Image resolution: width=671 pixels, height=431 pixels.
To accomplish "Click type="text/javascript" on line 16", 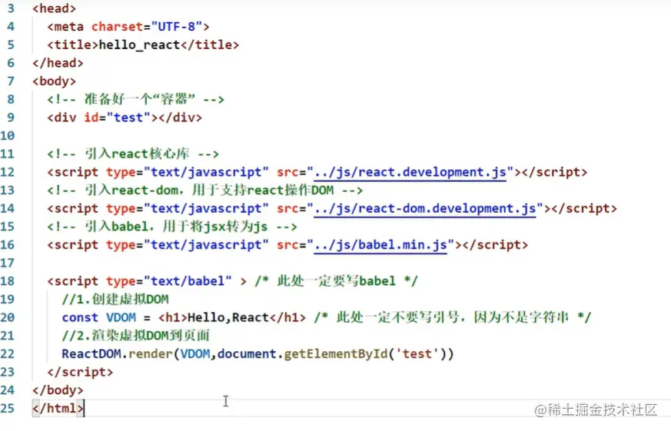I will [x=188, y=245].
